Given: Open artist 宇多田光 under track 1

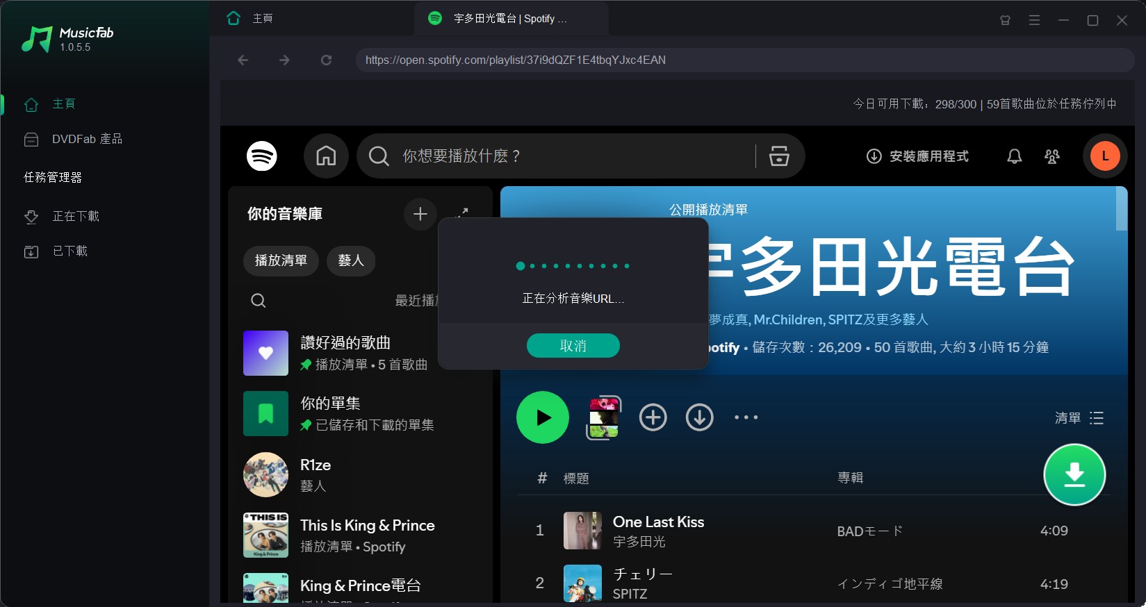Looking at the screenshot, I should click(x=639, y=542).
